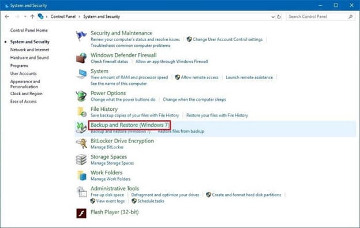The image size is (360, 228).
Task: Expand the chevron after Control Panel breadcrumb
Action: 80,17
